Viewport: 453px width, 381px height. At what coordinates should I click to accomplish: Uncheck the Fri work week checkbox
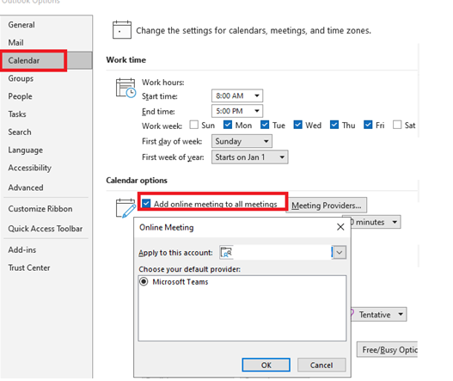tap(368, 125)
